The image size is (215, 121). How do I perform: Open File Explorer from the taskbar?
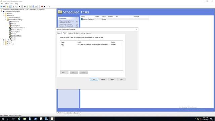tap(25, 119)
